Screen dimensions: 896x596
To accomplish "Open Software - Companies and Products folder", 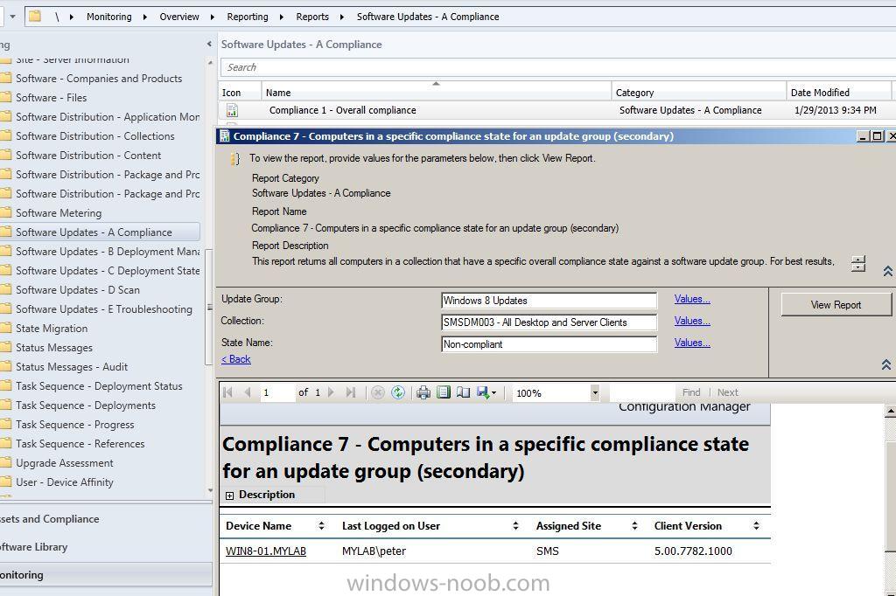I will tap(99, 78).
